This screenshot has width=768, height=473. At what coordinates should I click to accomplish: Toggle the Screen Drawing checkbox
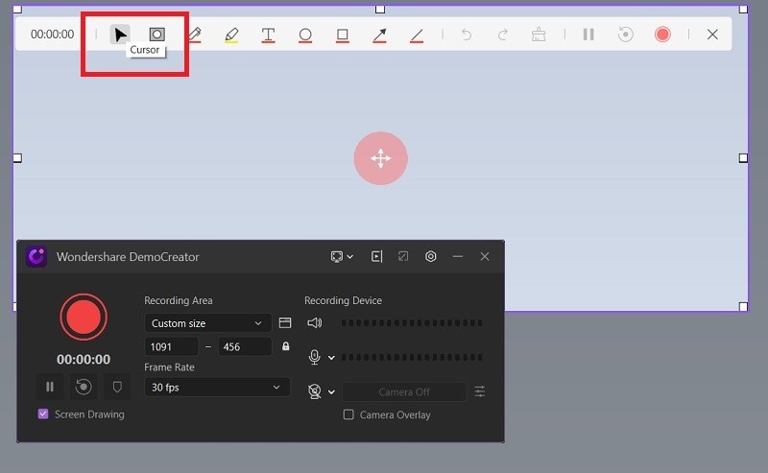(43, 414)
